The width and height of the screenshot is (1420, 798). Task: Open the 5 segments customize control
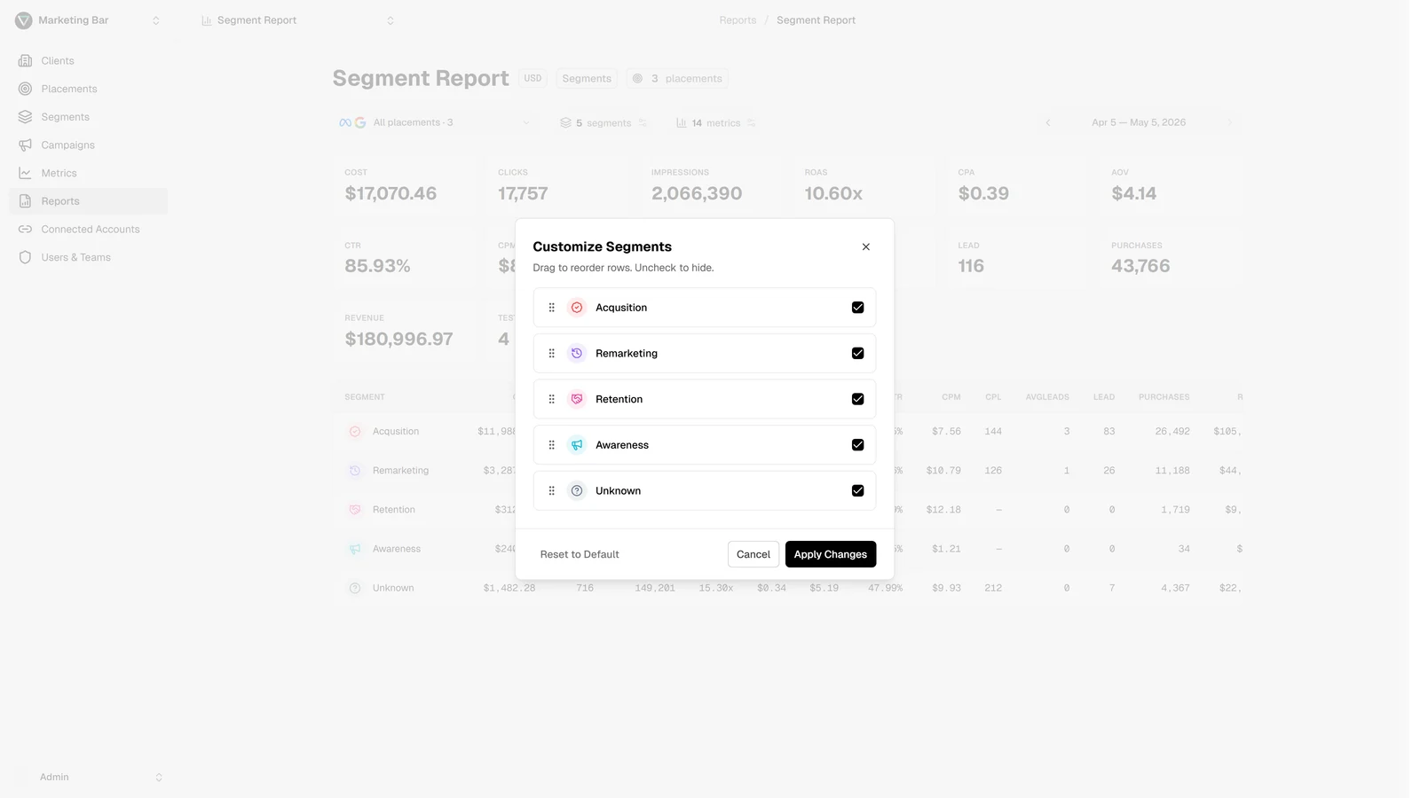(x=603, y=123)
